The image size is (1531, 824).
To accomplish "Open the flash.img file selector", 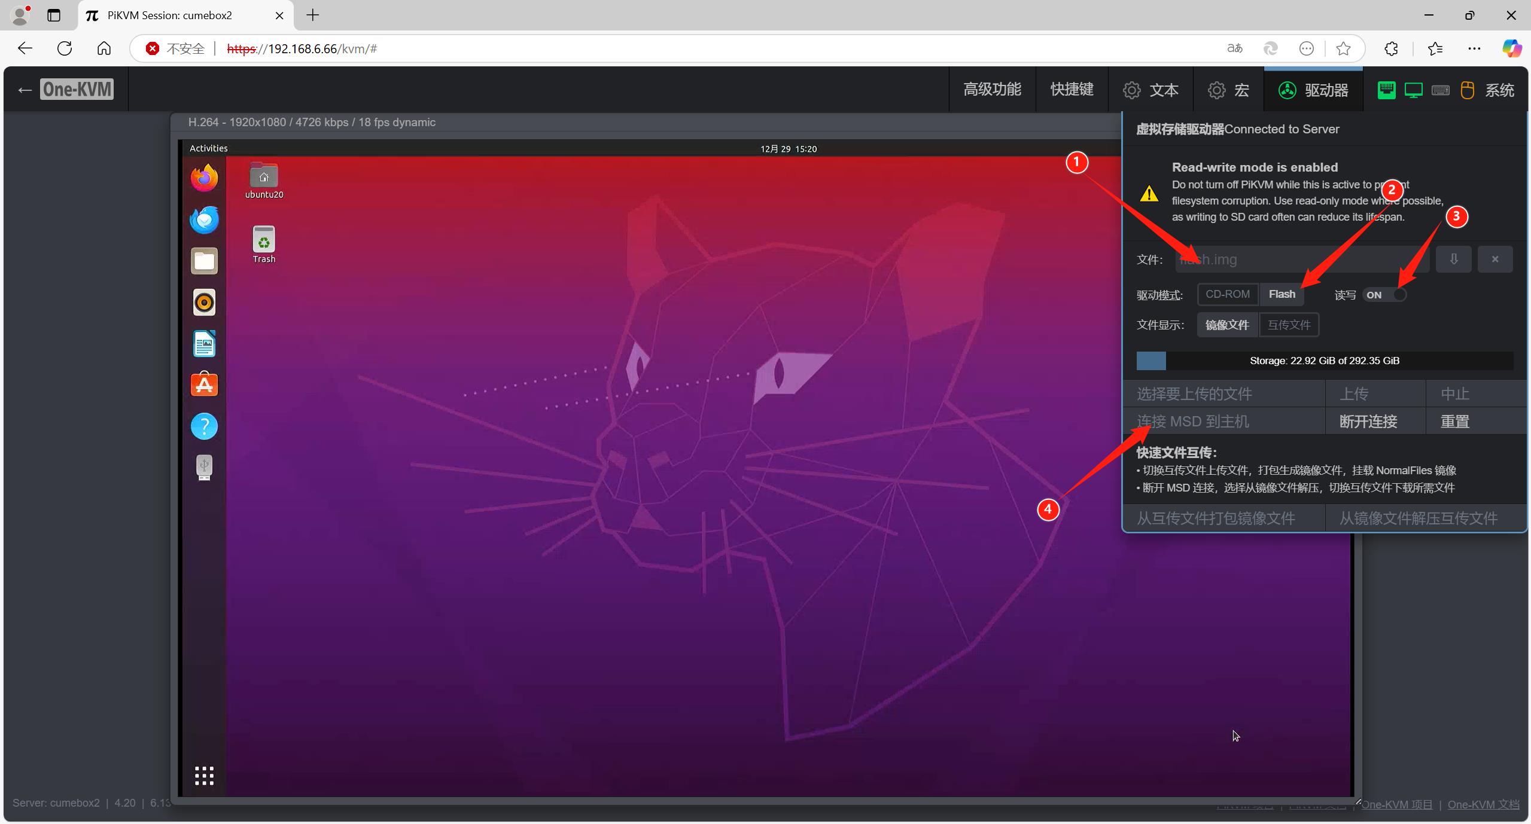I will point(1302,260).
